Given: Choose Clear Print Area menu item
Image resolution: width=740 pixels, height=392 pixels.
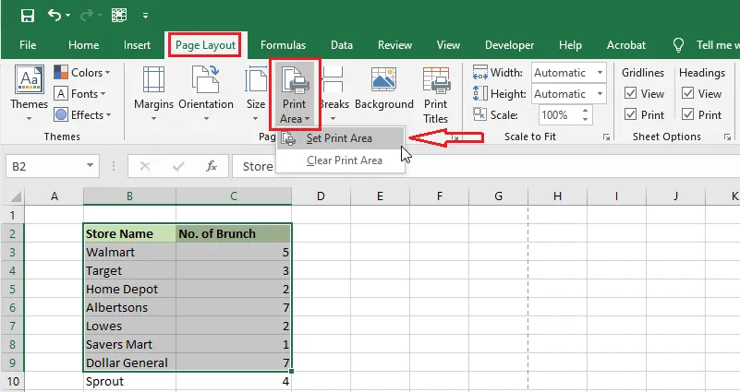Looking at the screenshot, I should click(340, 160).
